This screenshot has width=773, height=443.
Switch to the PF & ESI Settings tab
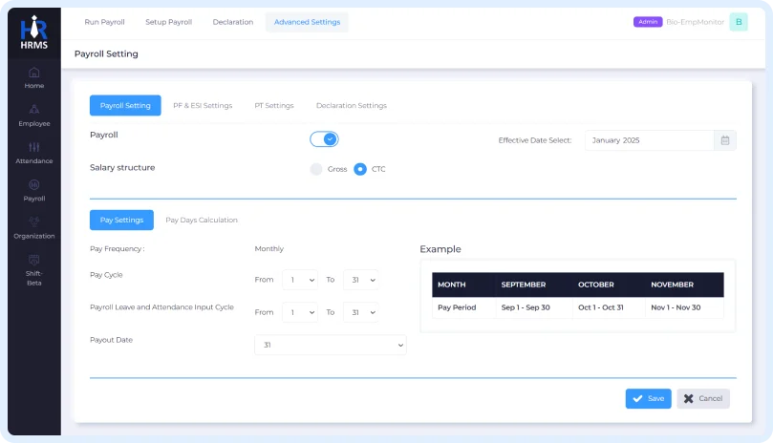[203, 106]
